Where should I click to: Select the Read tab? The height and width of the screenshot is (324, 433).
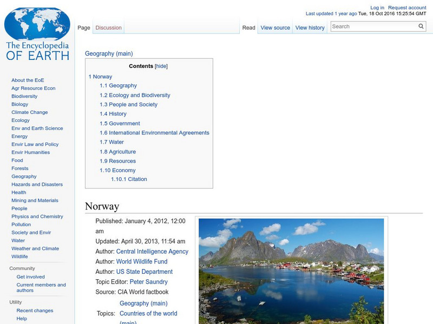click(248, 27)
